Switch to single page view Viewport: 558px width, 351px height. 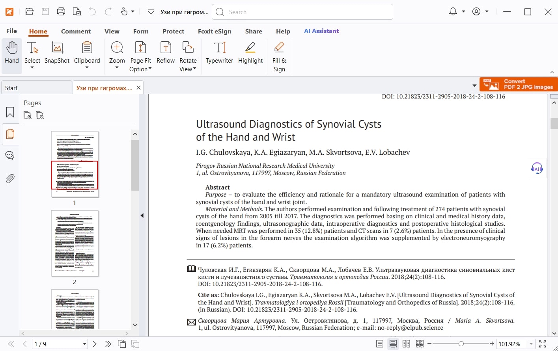coord(379,344)
